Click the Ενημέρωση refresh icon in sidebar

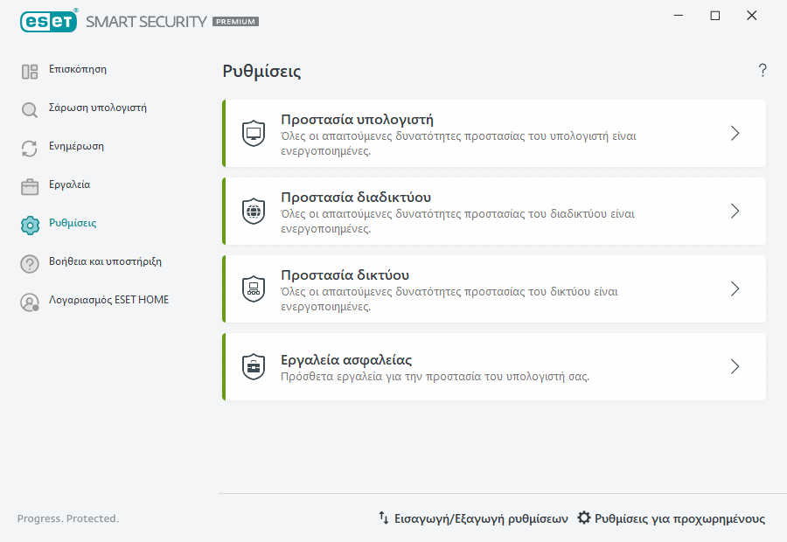29,146
